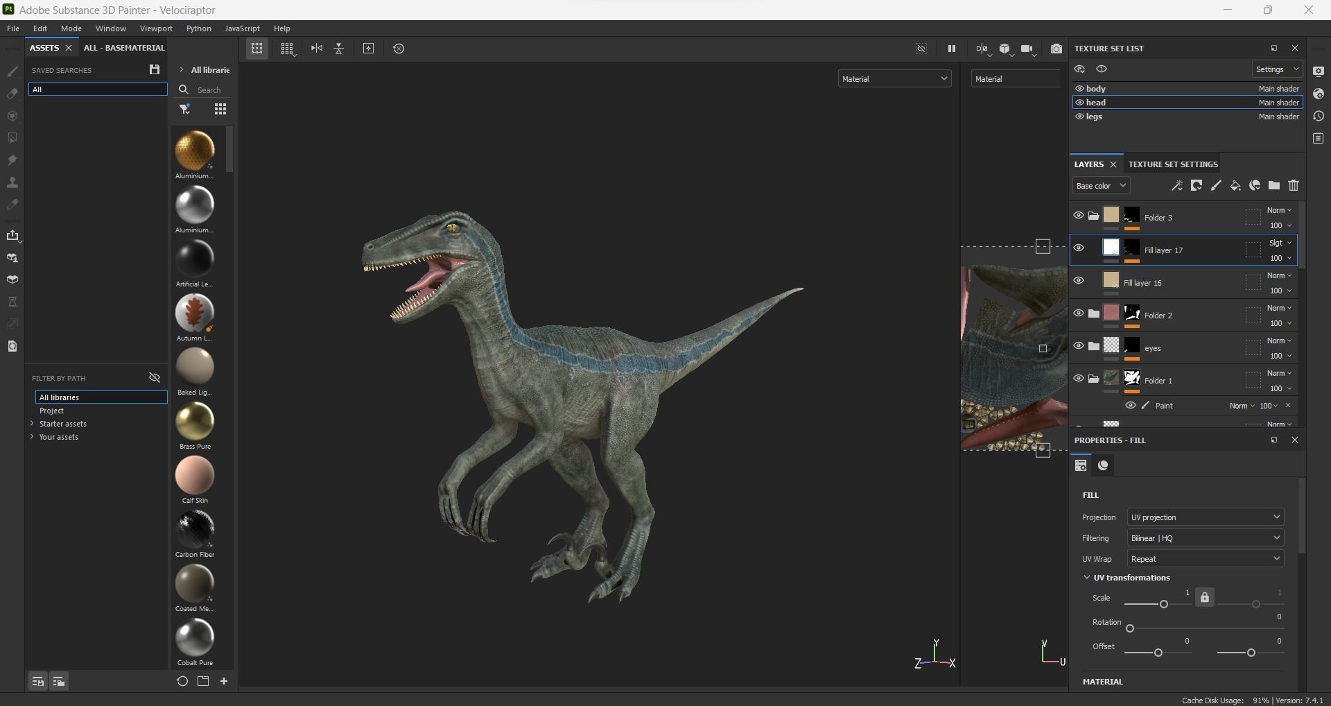Click the Brass Pure material thumbnail
This screenshot has width=1331, height=706.
click(195, 420)
